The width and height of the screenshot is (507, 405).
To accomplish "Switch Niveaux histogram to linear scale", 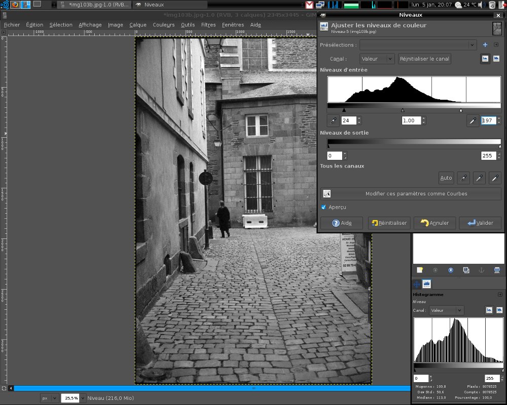I will (485, 58).
